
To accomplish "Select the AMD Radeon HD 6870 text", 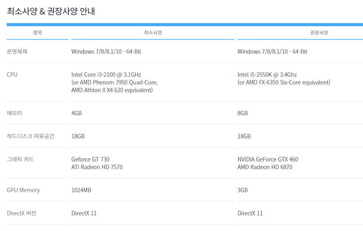I will tap(265, 167).
